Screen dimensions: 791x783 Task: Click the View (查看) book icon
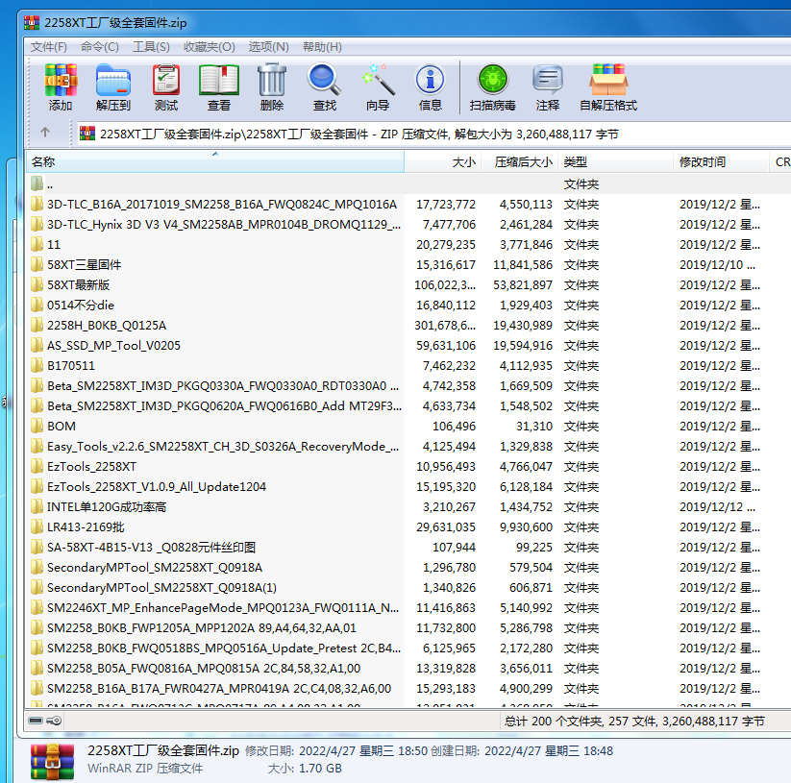pyautogui.click(x=219, y=86)
